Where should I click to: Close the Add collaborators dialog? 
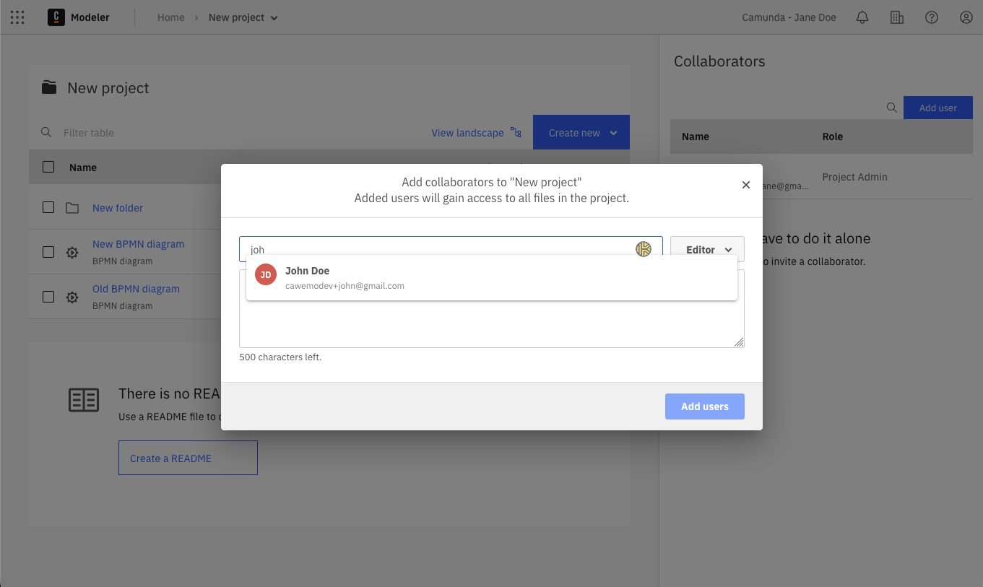click(x=746, y=185)
